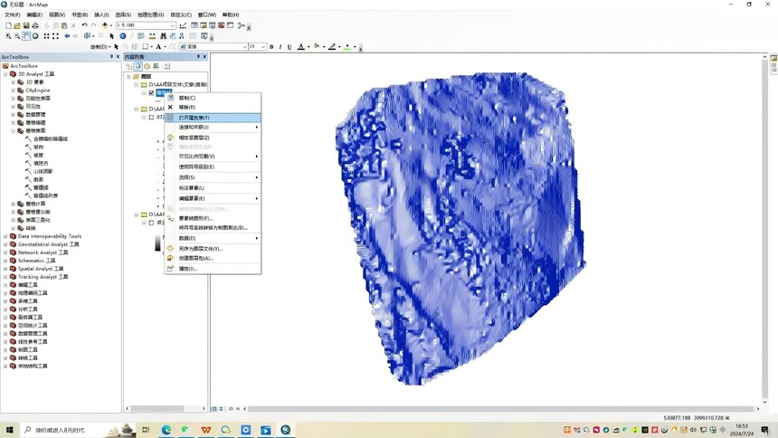778x438 pixels.
Task: Choose 打开属性表(T) from the context menu
Action: click(213, 118)
